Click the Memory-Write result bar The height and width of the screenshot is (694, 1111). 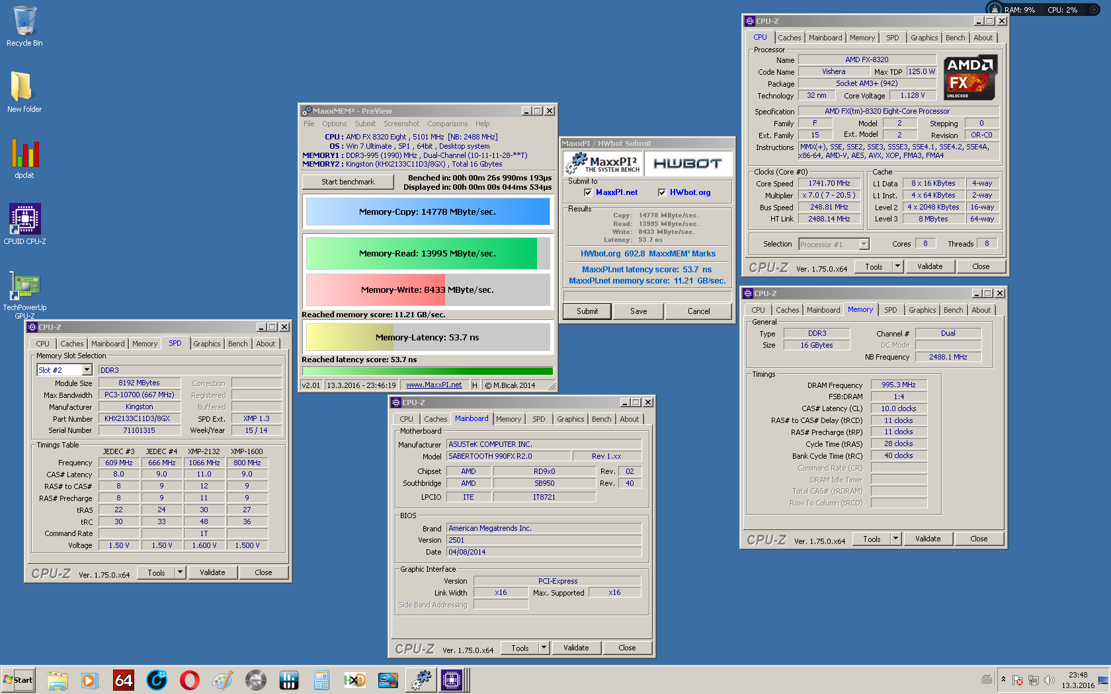427,290
